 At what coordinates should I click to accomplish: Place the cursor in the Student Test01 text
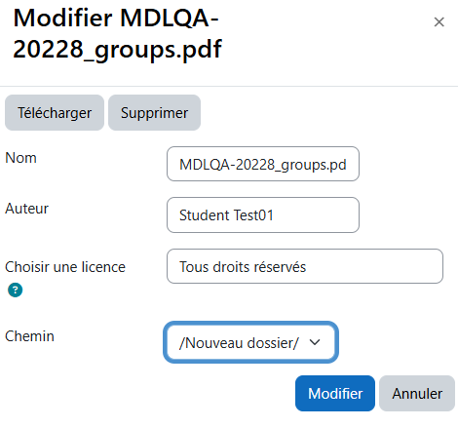[x=226, y=215]
